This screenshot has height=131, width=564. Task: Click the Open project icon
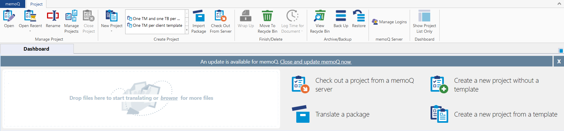pos(9,16)
